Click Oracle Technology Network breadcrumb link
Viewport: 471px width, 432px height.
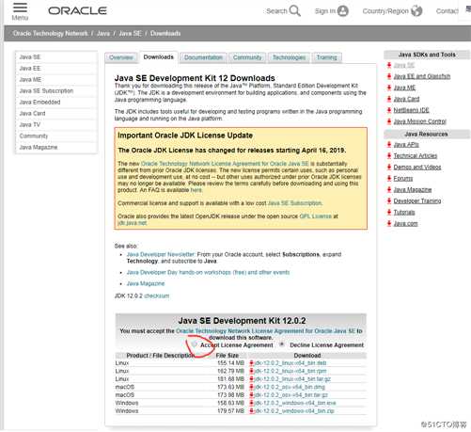point(51,34)
